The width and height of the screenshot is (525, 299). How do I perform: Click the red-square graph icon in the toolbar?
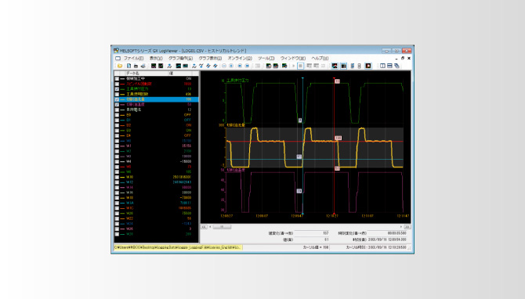tap(368, 66)
